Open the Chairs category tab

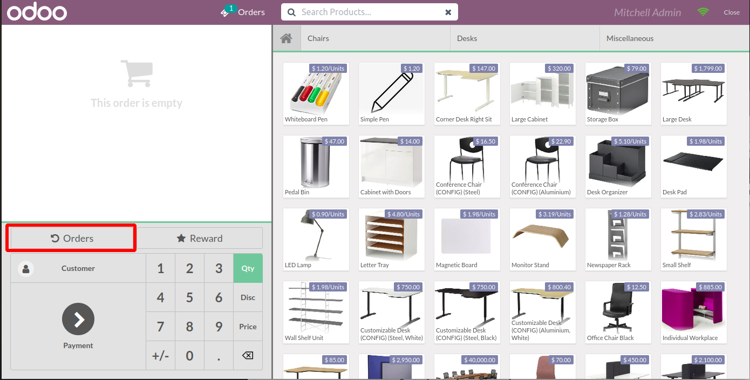tap(375, 38)
